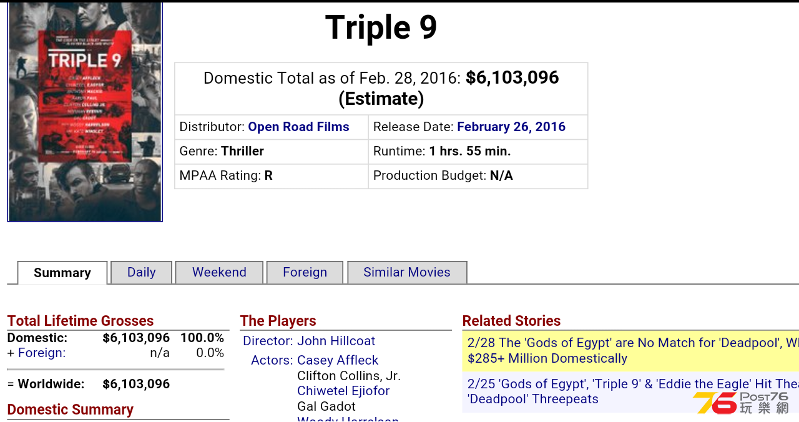Open the Weekend tab
The image size is (799, 422).
(219, 272)
